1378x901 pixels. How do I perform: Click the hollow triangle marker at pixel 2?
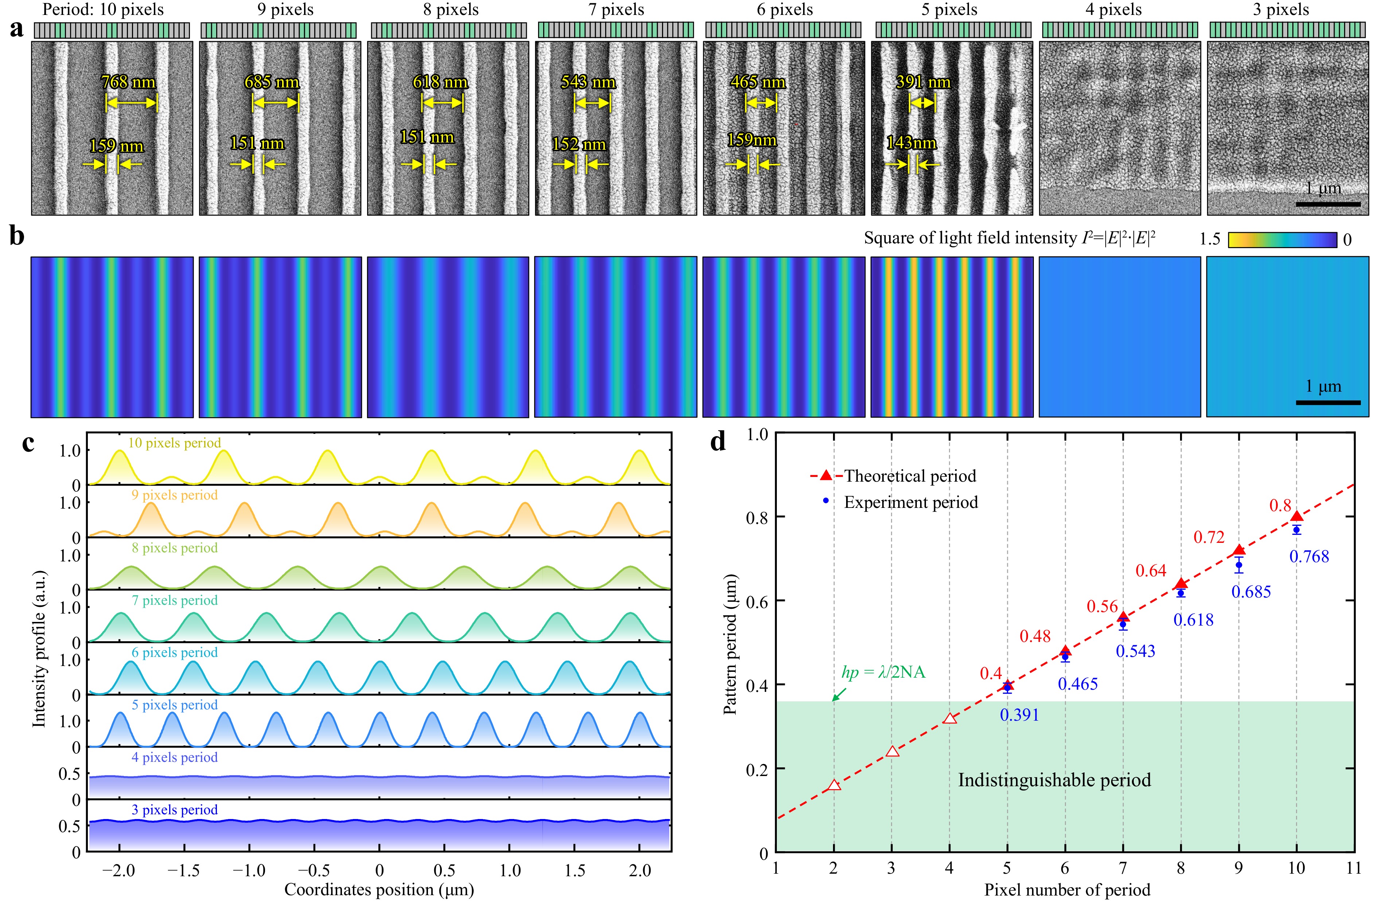[x=834, y=785]
